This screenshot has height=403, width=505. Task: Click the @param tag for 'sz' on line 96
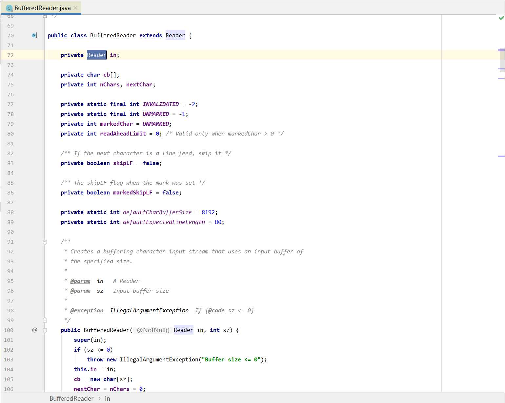point(80,291)
